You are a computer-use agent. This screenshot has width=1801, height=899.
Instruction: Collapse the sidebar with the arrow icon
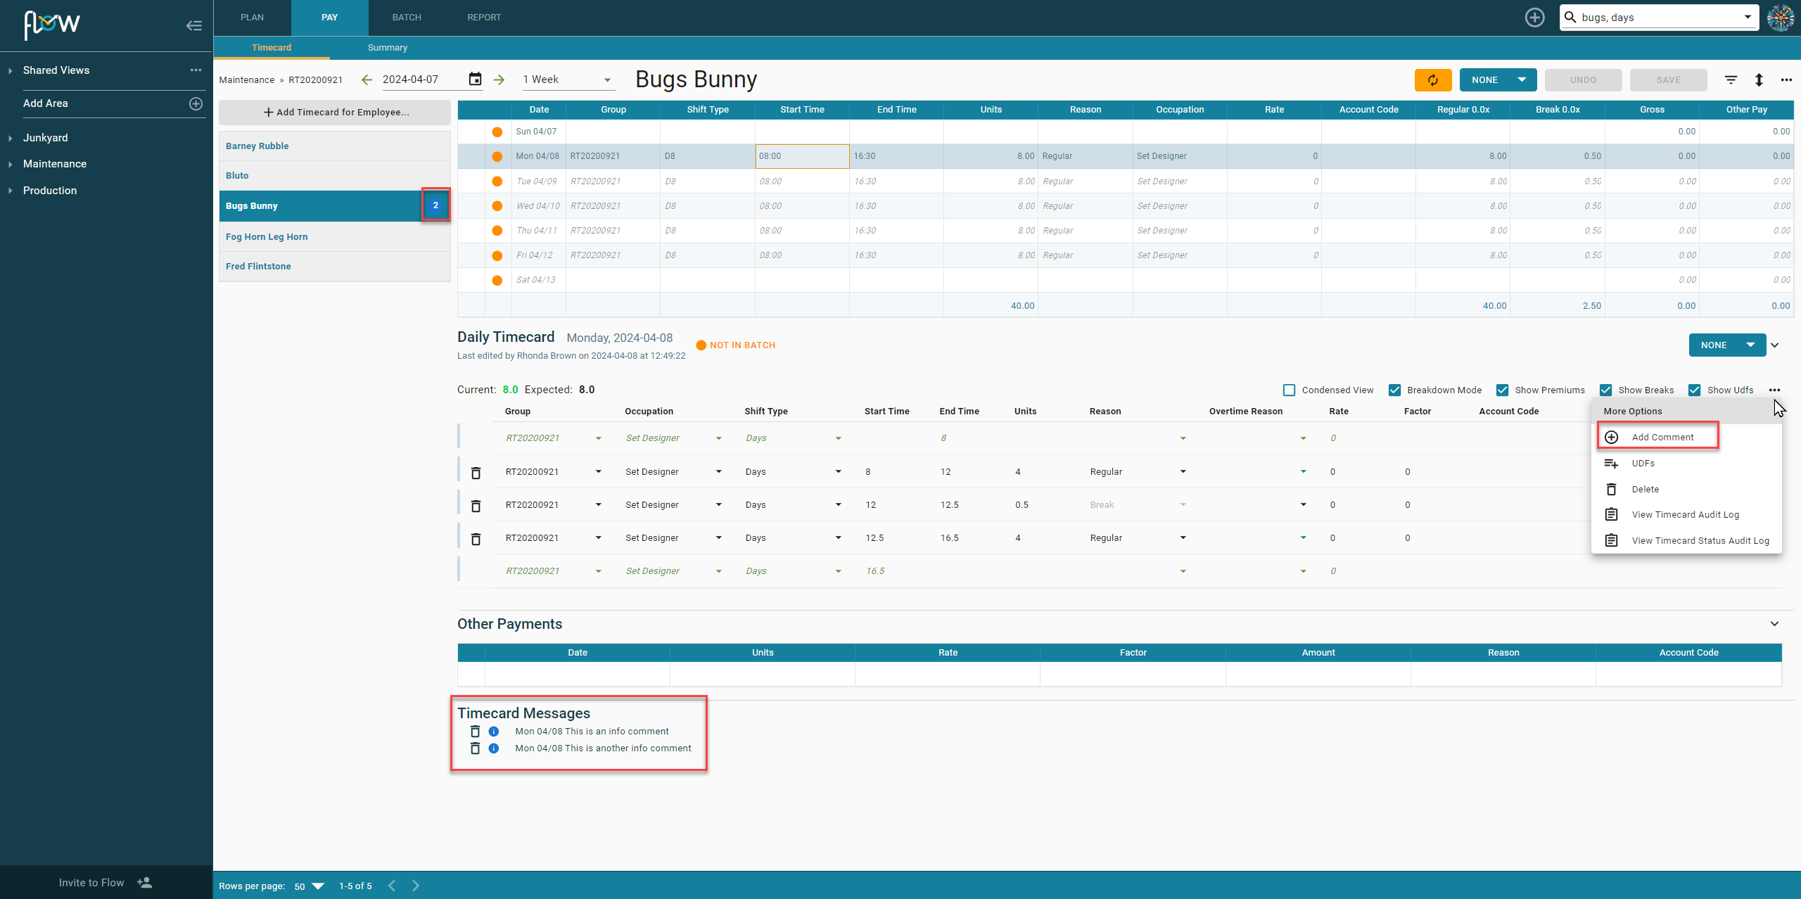tap(194, 26)
